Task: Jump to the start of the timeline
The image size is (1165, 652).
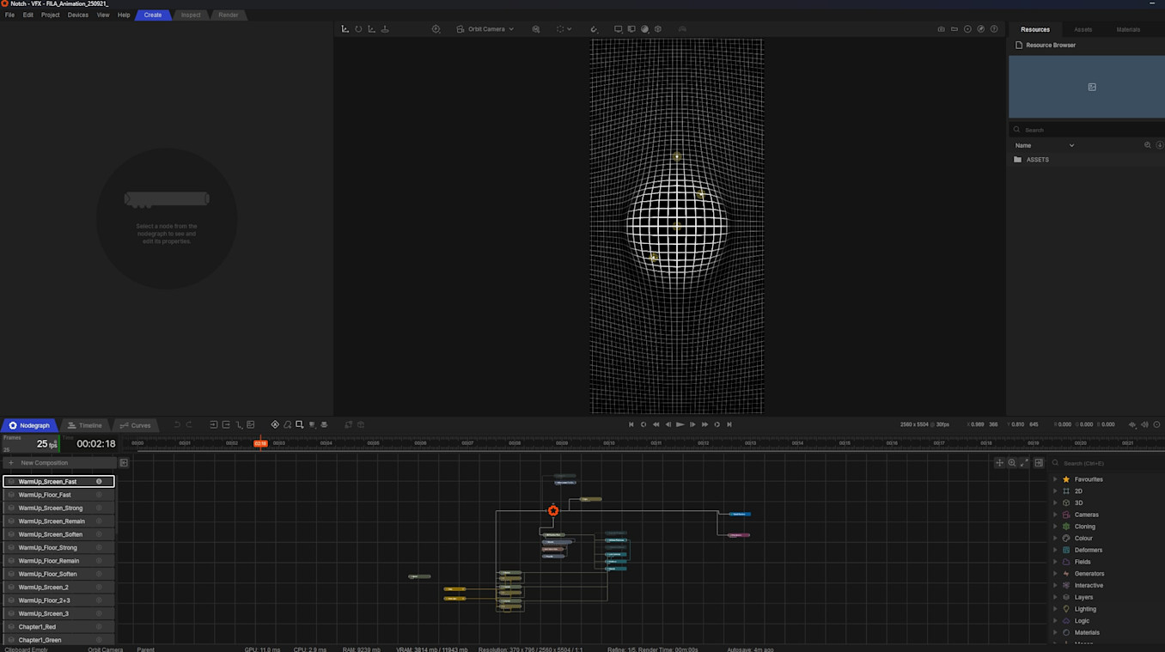Action: [x=631, y=424]
